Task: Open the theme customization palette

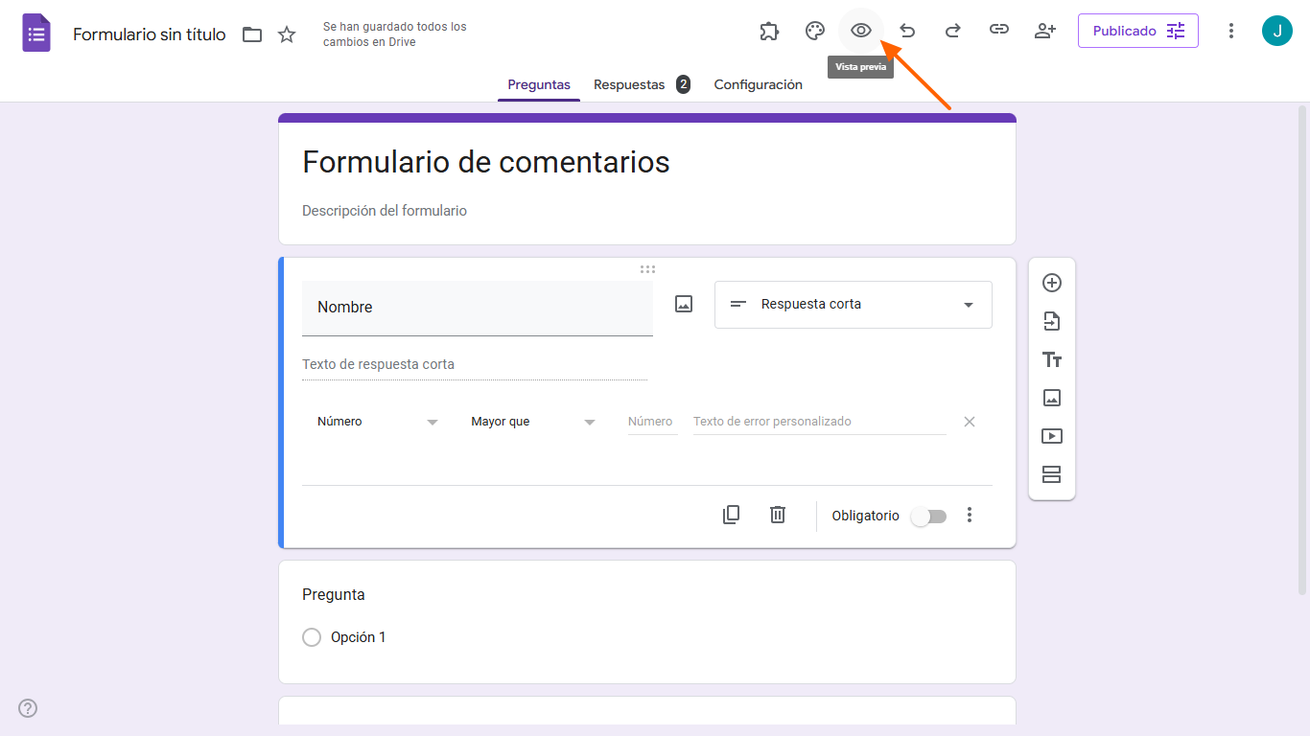Action: [x=814, y=30]
